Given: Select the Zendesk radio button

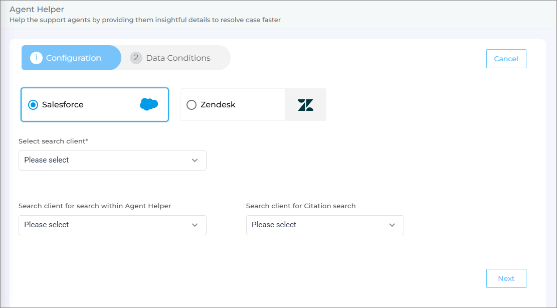Looking at the screenshot, I should (x=192, y=105).
